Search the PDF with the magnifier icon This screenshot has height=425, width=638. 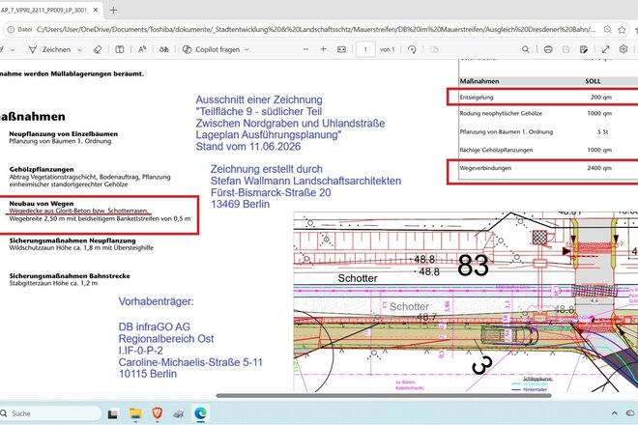click(x=525, y=49)
